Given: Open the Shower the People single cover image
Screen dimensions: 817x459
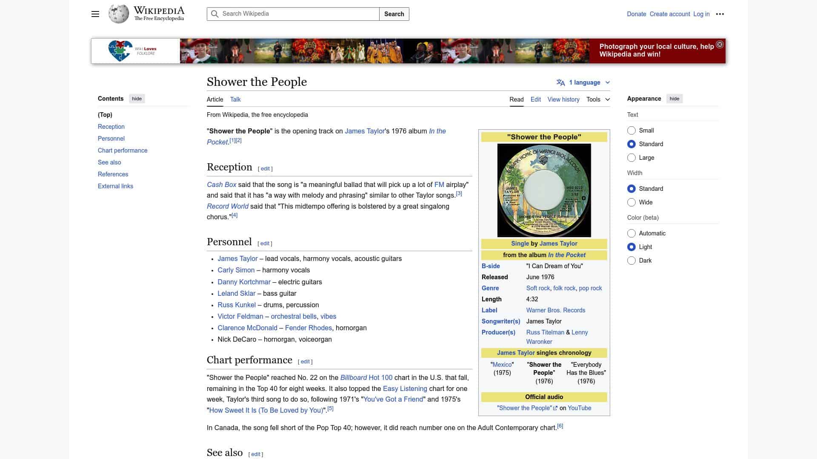Looking at the screenshot, I should pyautogui.click(x=544, y=190).
